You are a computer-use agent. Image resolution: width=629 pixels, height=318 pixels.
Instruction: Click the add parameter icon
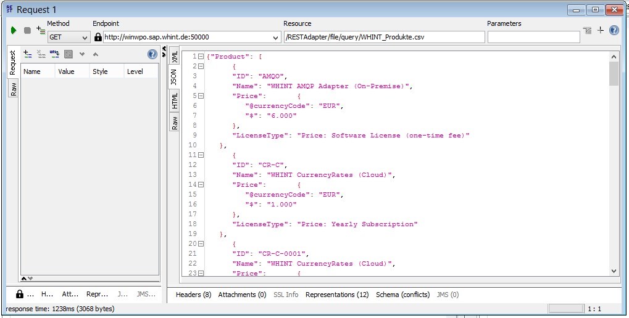coord(28,54)
